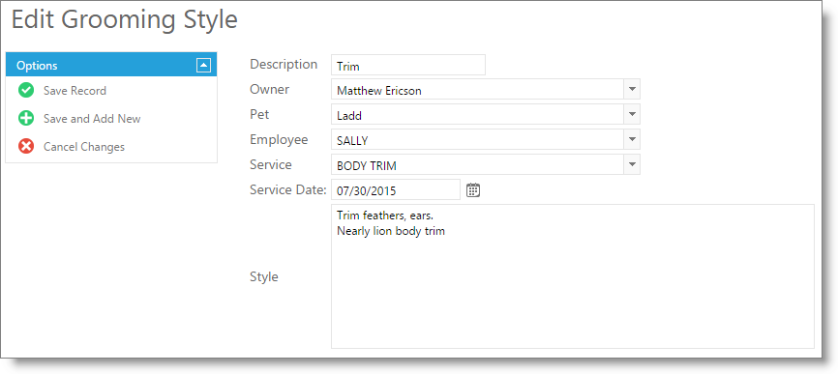
Task: Click the Description field containing Trim
Action: tap(408, 65)
